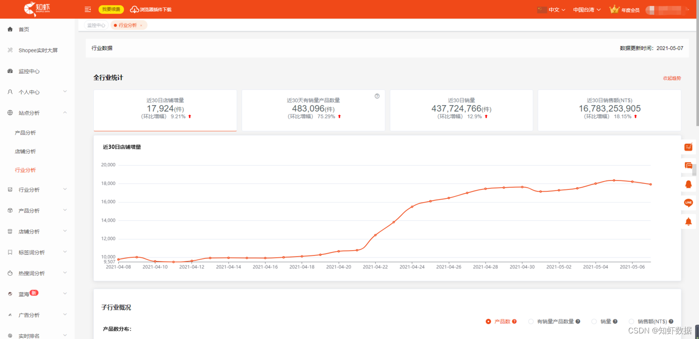Open the feedback edit icon on right floating bar

688,147
